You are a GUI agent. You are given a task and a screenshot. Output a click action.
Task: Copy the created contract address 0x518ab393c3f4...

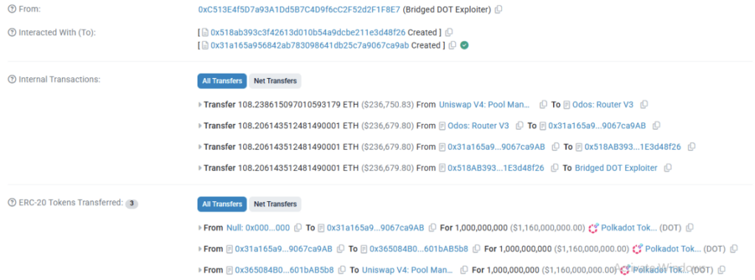coord(449,32)
